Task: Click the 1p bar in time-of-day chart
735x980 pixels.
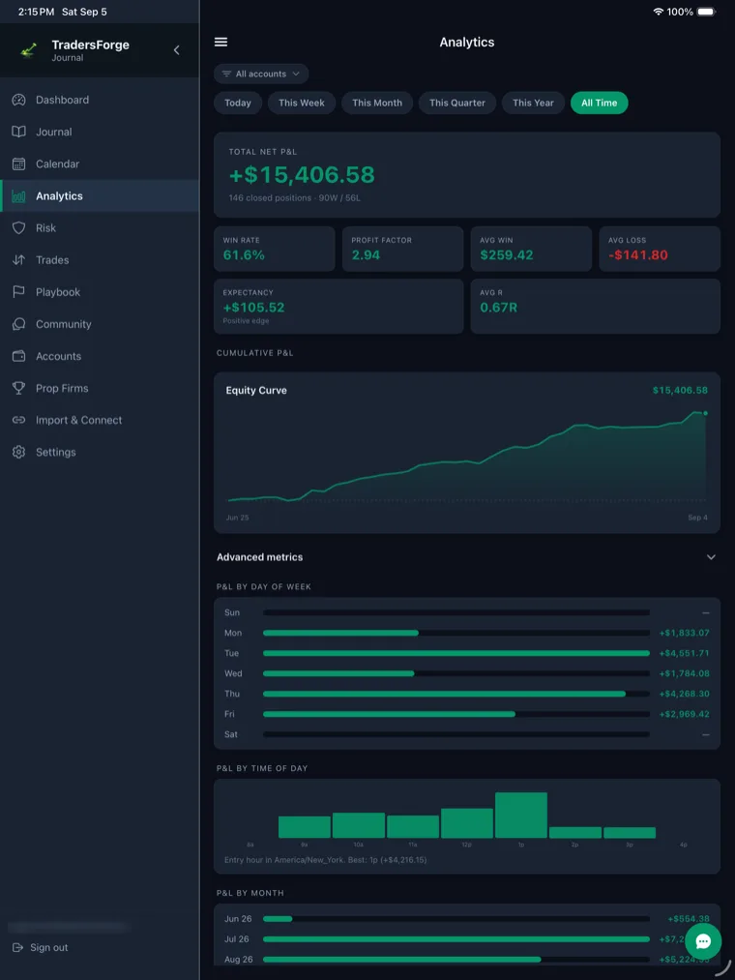Action: 521,815
